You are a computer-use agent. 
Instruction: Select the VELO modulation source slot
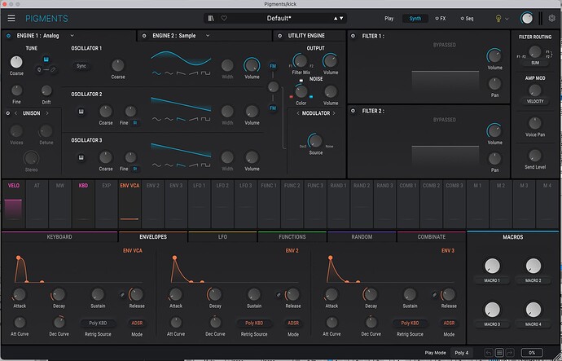[14, 204]
